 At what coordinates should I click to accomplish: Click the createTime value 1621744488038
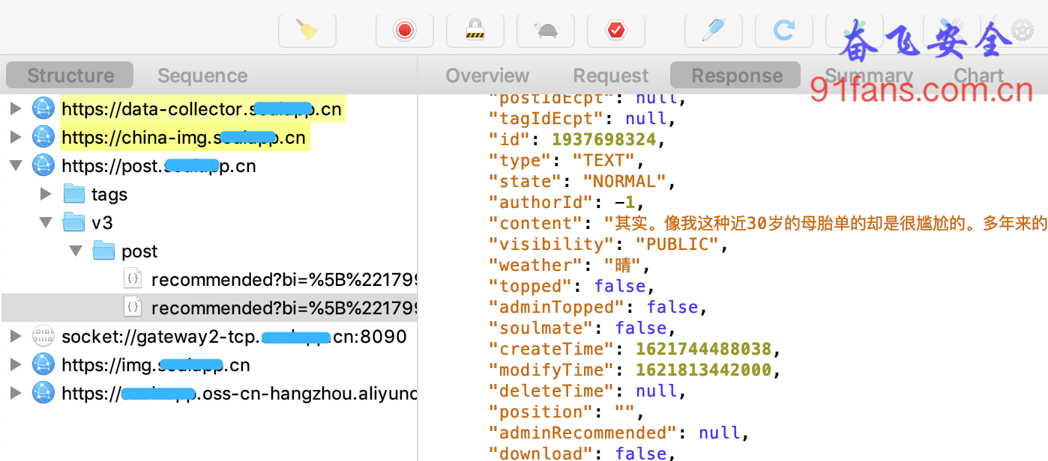pyautogui.click(x=704, y=349)
